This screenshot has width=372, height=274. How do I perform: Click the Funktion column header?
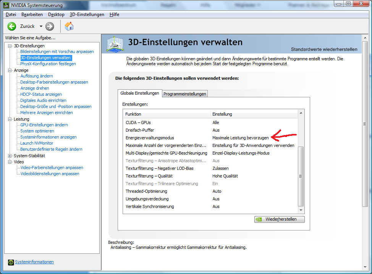pos(167,114)
